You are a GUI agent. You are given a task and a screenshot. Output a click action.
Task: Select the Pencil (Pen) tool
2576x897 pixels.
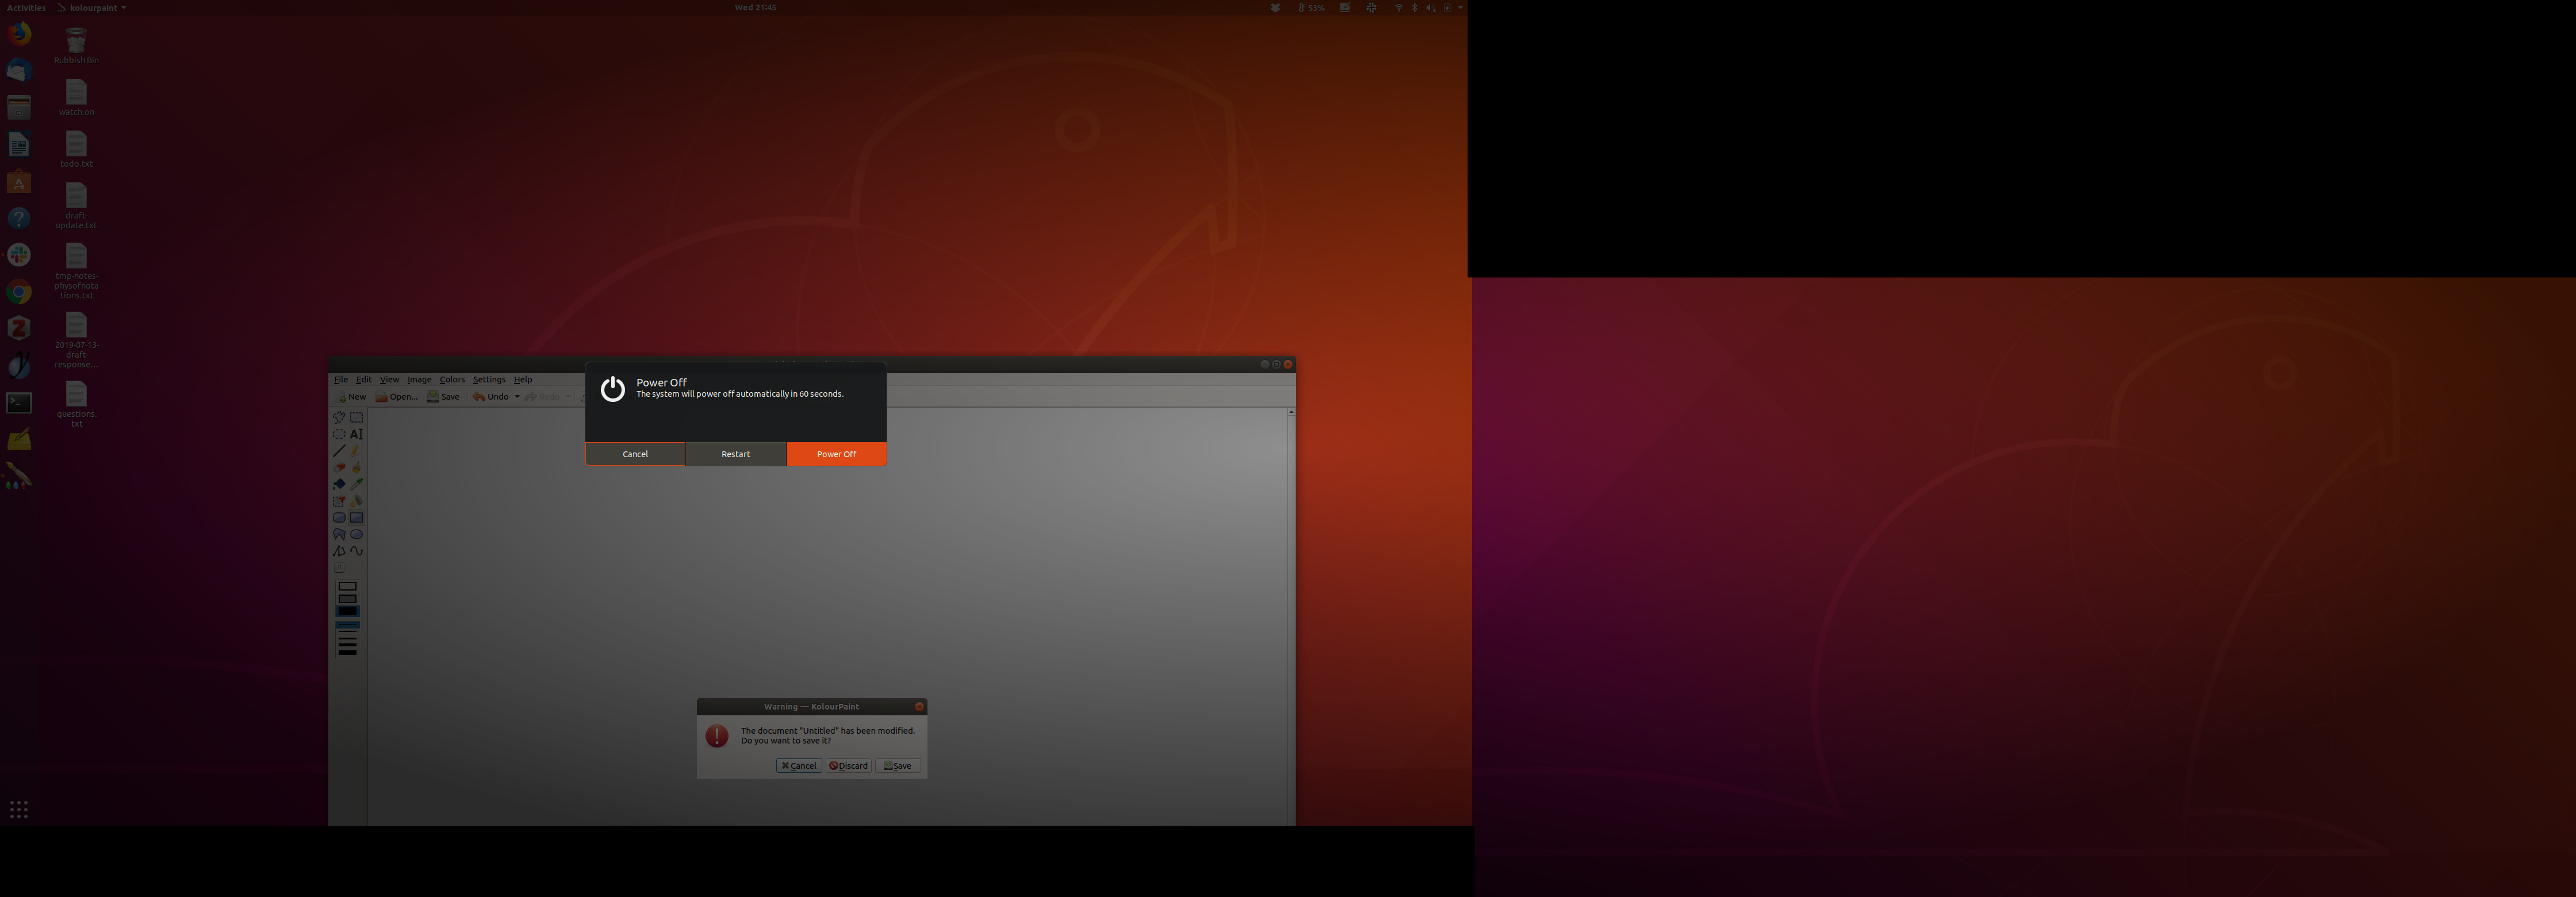click(x=355, y=451)
